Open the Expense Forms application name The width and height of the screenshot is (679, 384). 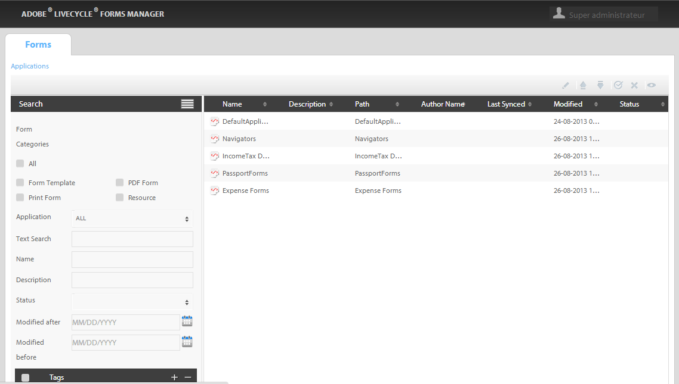pos(246,191)
